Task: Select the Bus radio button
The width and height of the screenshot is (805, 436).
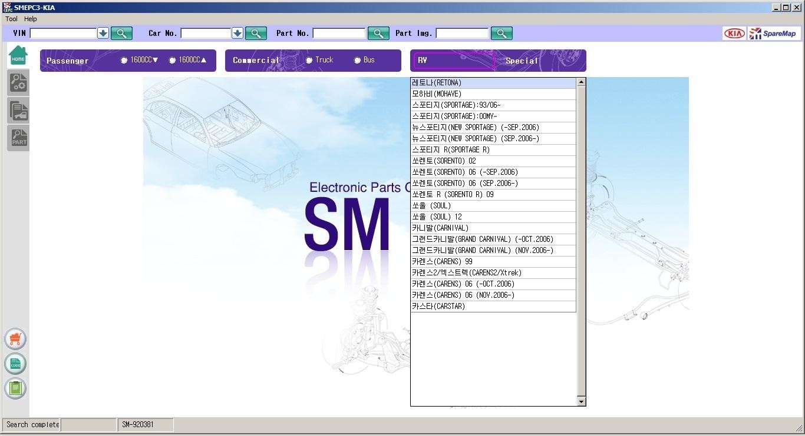Action: coord(357,61)
